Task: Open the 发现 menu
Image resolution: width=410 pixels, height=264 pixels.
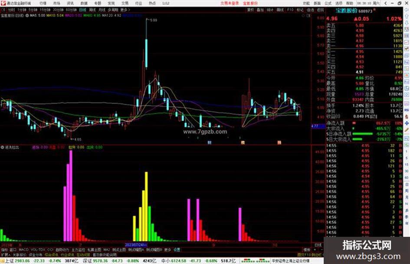Action: [x=111, y=3]
